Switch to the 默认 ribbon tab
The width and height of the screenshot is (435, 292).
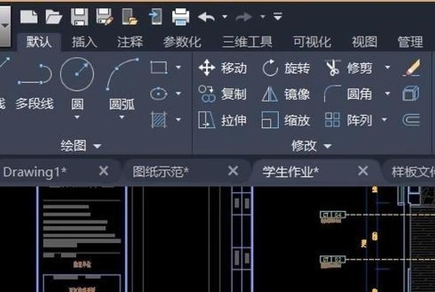click(x=39, y=42)
